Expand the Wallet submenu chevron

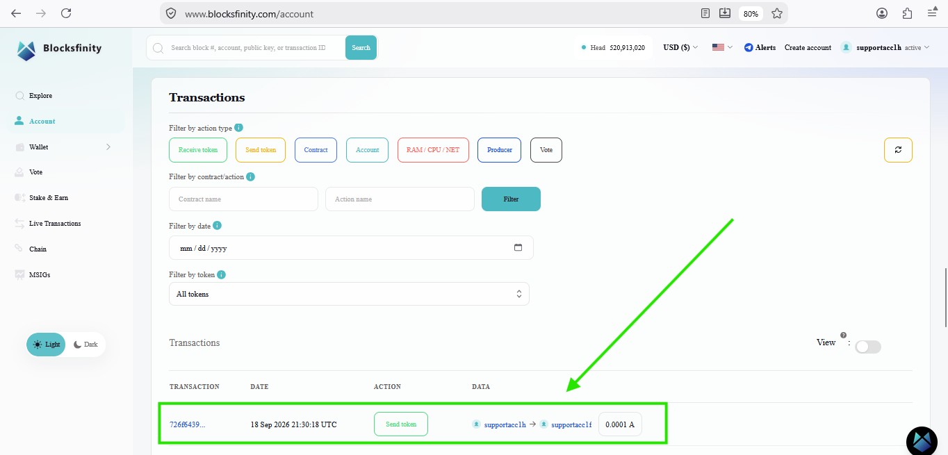pyautogui.click(x=108, y=147)
